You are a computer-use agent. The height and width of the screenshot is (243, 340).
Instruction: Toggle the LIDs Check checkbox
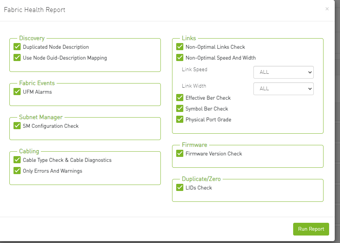[180, 188]
